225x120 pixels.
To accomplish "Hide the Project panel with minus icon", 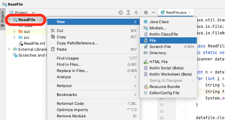I will 153,12.
